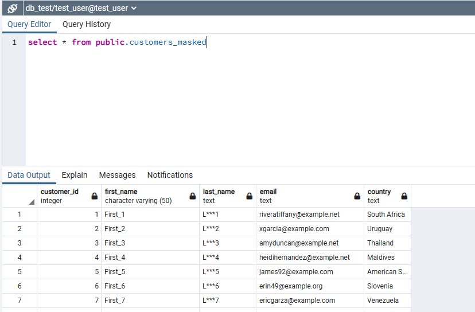Open the Messages tab
Screen dimensions: 475x312
[117, 175]
